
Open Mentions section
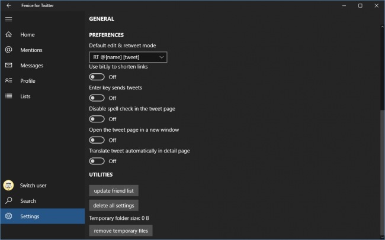point(31,50)
